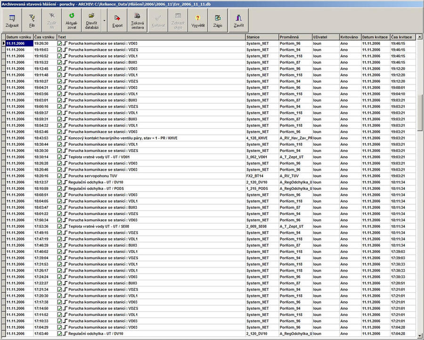This screenshot has width=424, height=340.
Task: Open database with Otevřít databázi
Action: [x=91, y=20]
